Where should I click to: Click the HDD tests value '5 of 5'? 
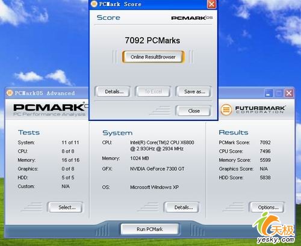[68, 177]
